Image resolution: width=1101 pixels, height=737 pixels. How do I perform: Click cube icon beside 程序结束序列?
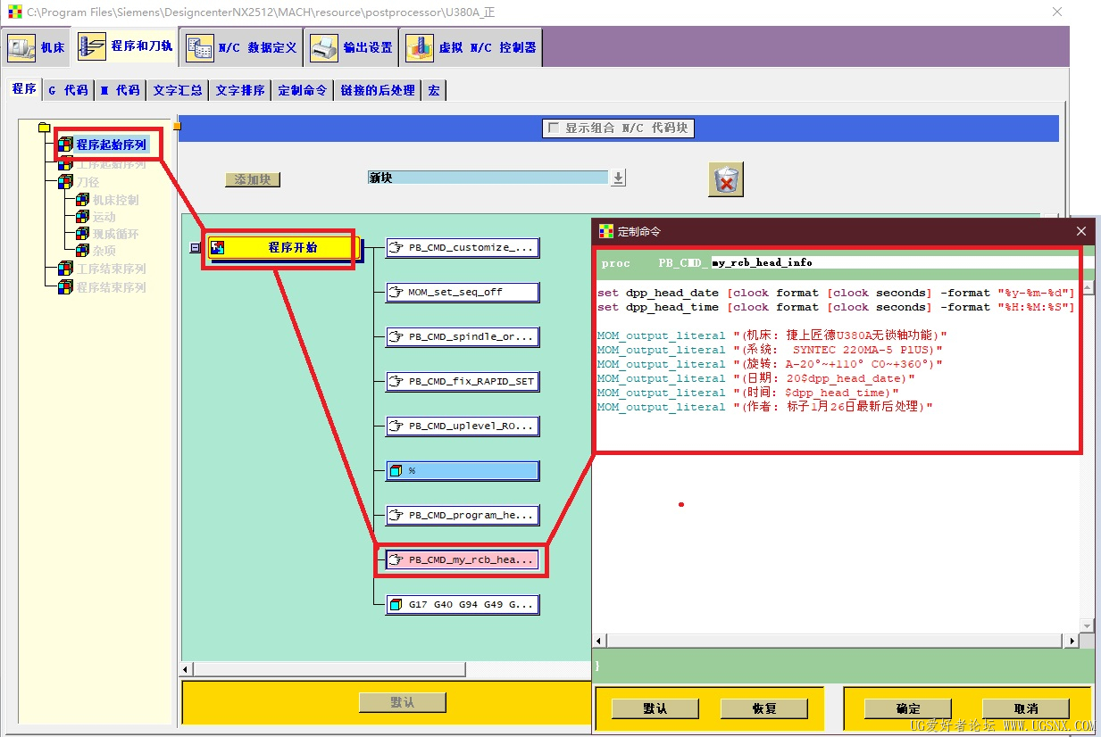pos(66,286)
